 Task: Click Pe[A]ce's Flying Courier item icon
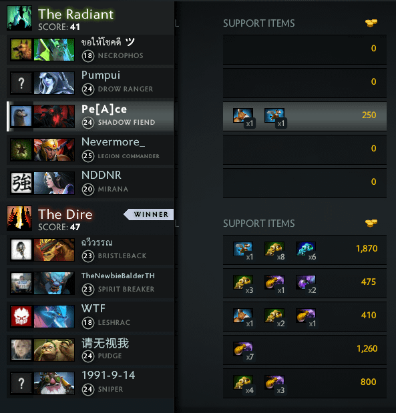tap(274, 115)
